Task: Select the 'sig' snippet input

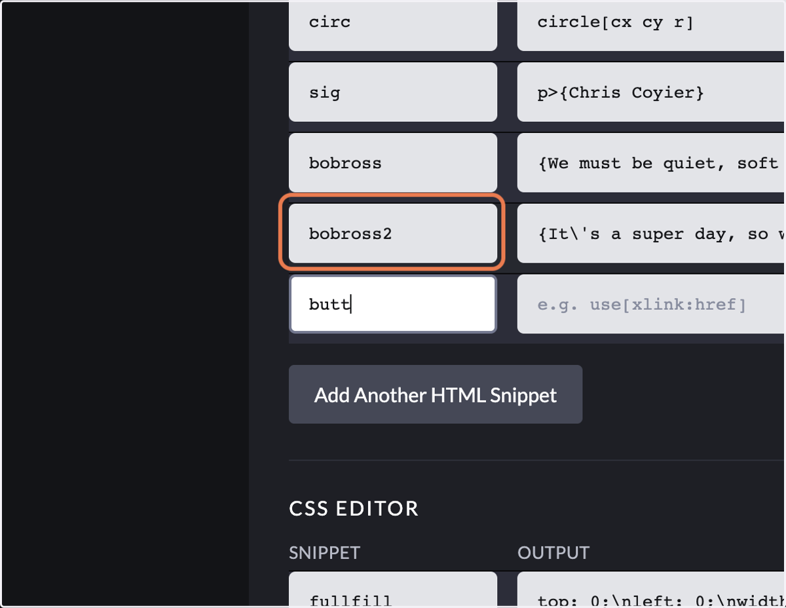Action: click(393, 92)
